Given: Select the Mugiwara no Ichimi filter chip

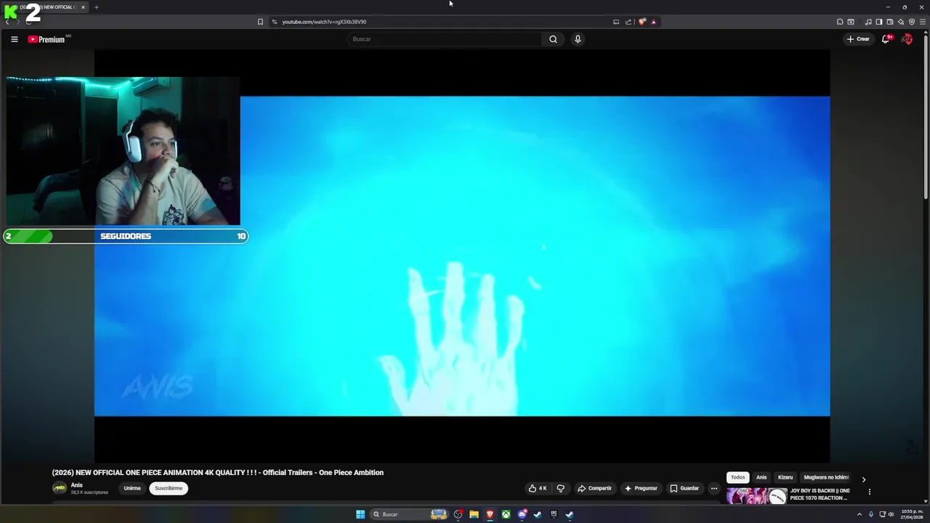Looking at the screenshot, I should pos(826,477).
